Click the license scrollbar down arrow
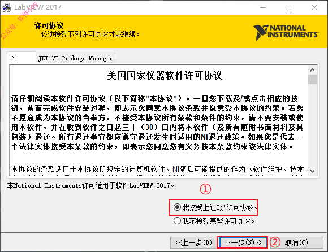The image size is (328, 252). [313, 171]
